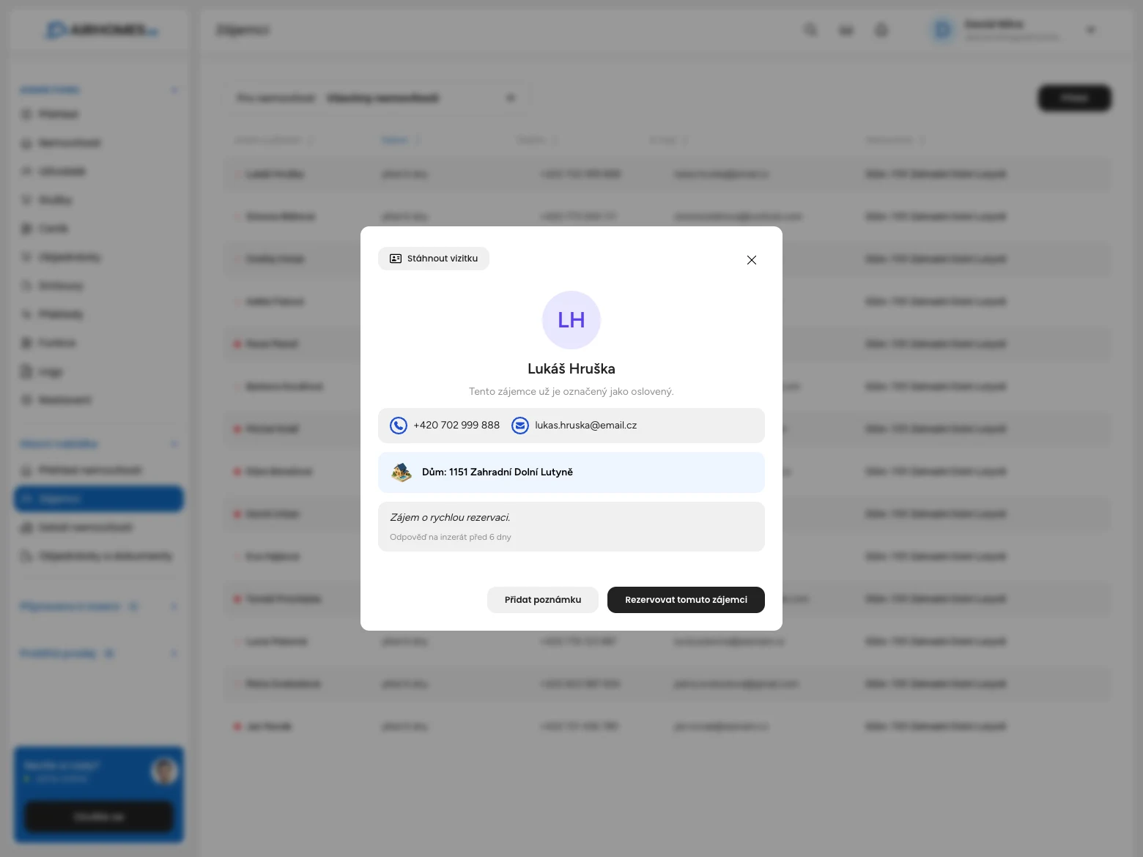
Task: Open the property filter dropdown above table
Action: tap(375, 98)
